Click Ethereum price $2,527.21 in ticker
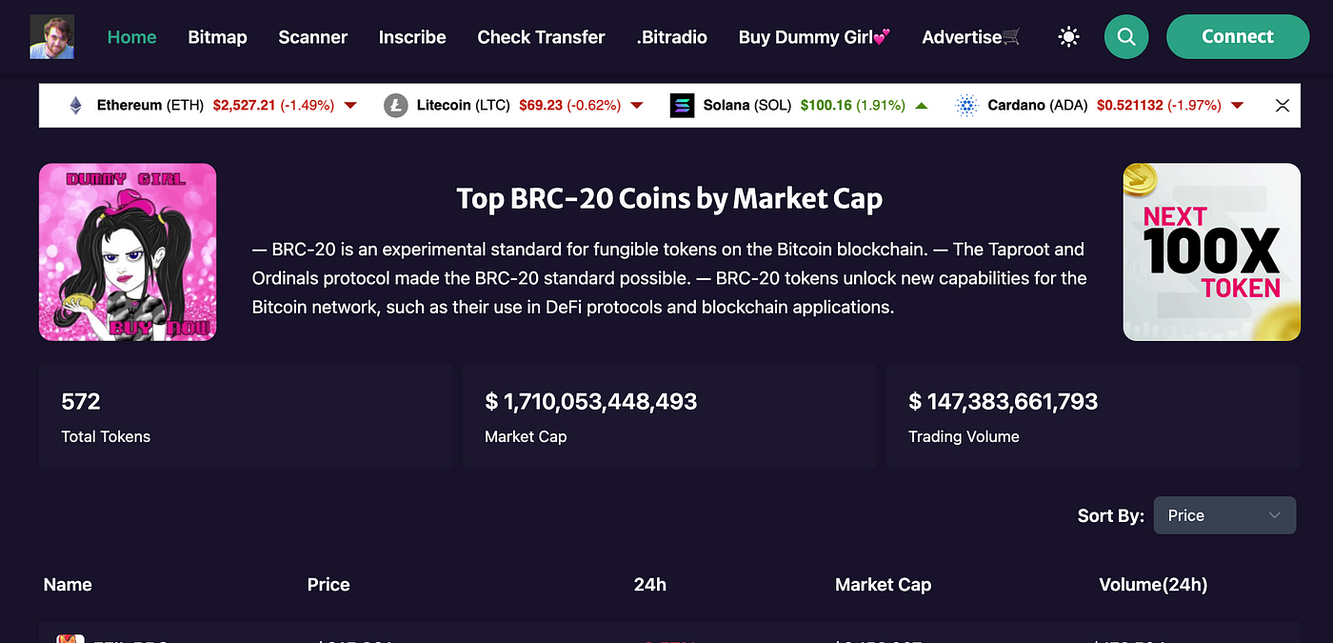 point(244,106)
